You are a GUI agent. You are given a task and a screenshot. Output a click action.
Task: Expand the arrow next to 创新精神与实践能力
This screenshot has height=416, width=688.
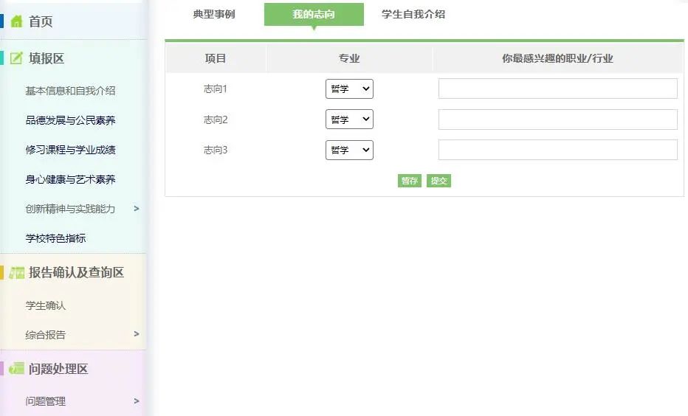coord(137,209)
